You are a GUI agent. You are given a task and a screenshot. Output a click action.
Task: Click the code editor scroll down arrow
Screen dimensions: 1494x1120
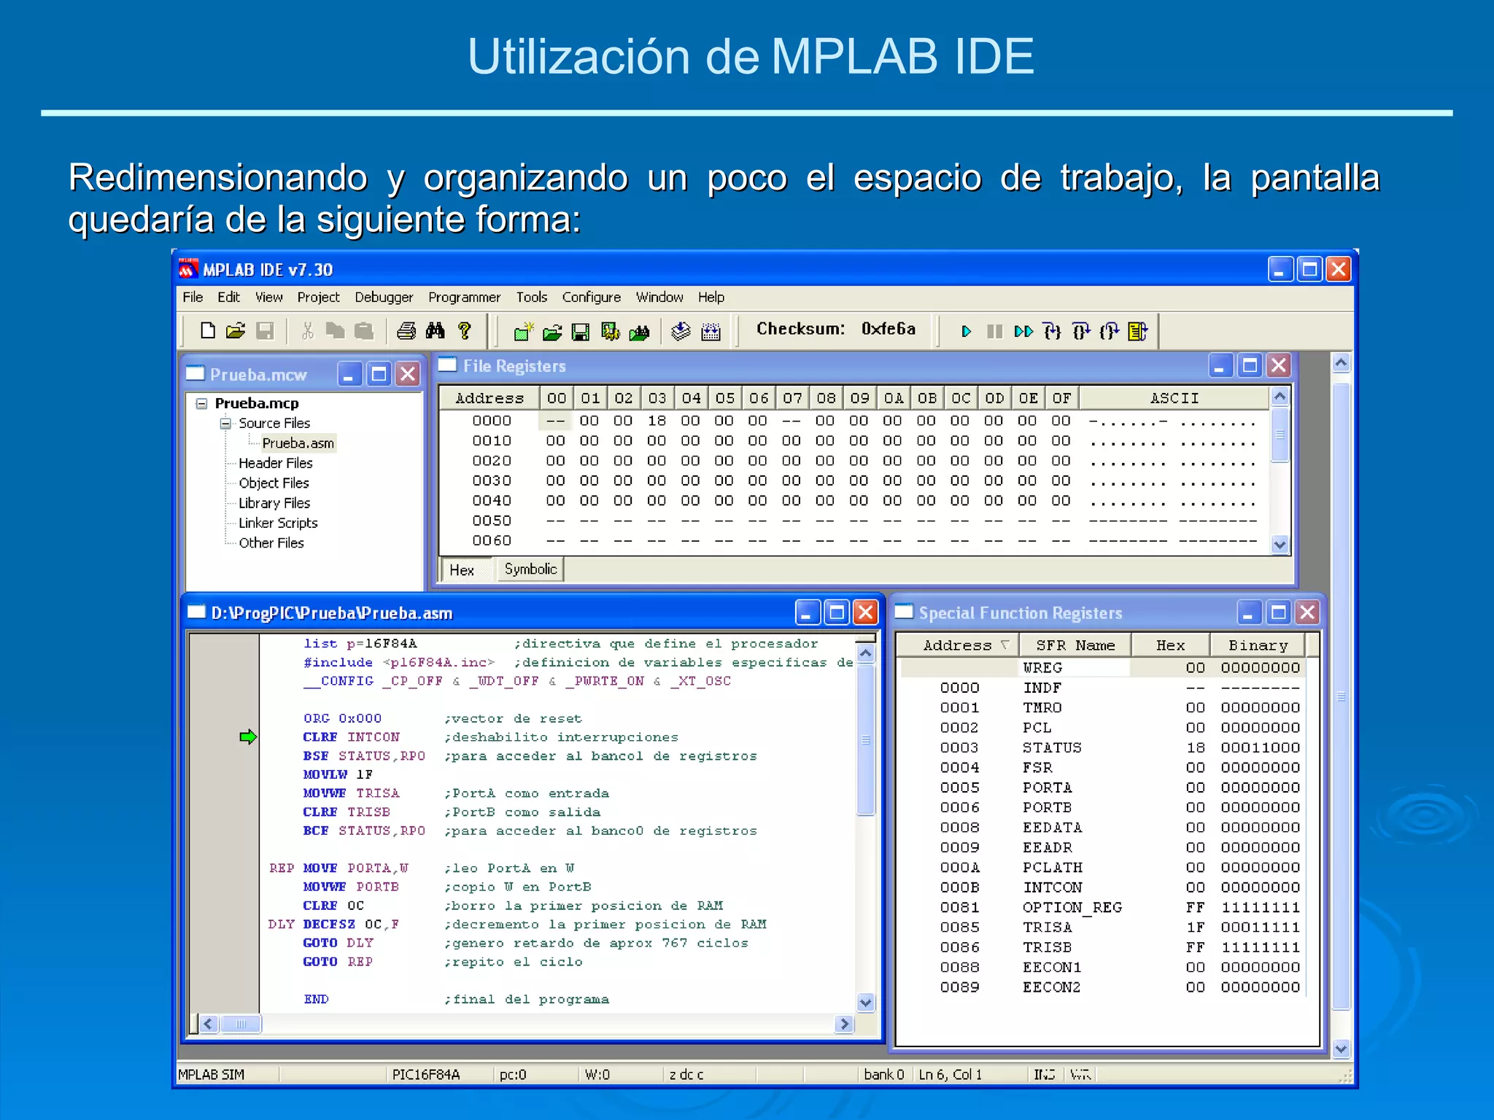click(866, 1003)
